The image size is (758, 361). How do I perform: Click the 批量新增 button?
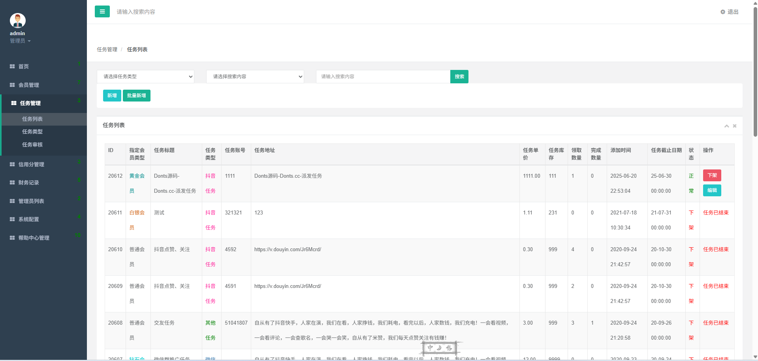pyautogui.click(x=137, y=96)
